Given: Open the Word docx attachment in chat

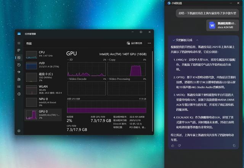Looking at the screenshot, I should pos(223,25).
